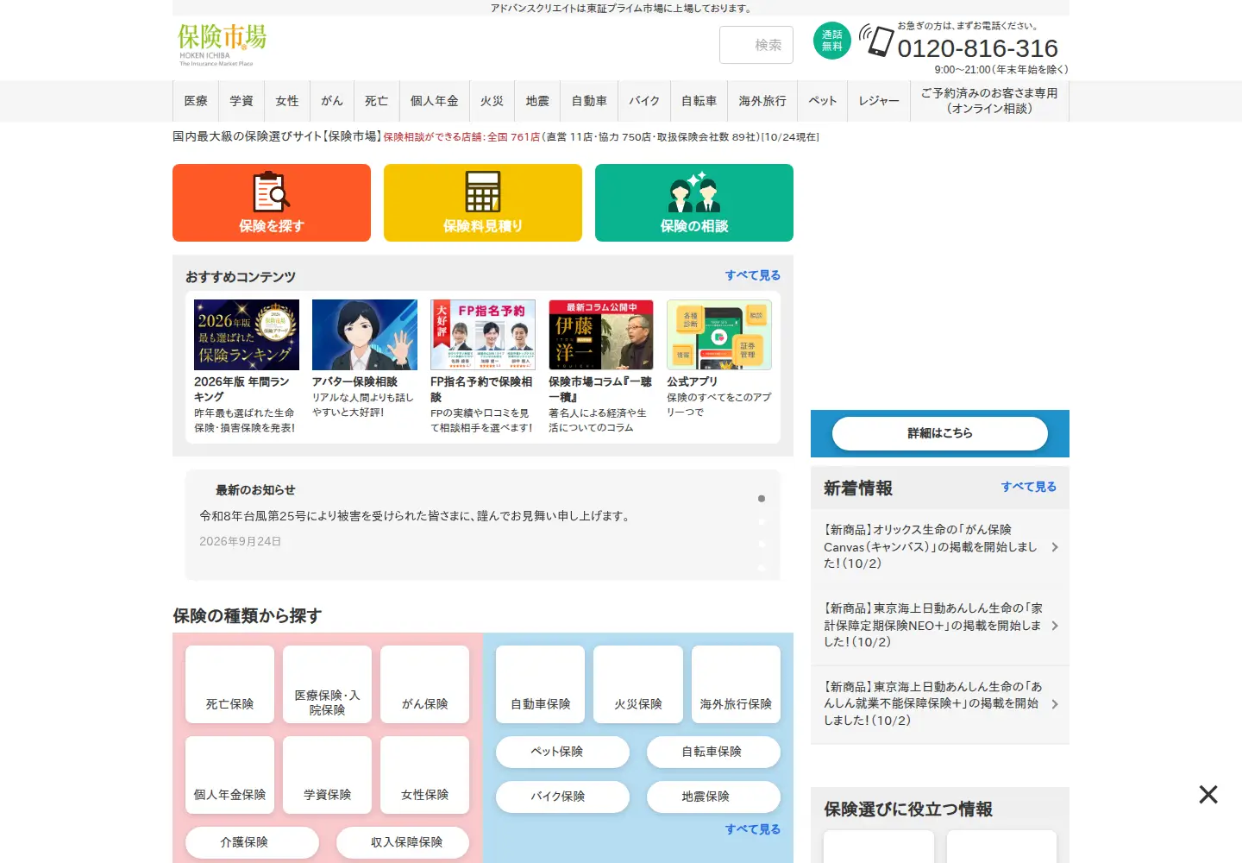The height and width of the screenshot is (863, 1242).
Task: Open 2026年版 保険ランキング thumbnail
Action: 247,335
